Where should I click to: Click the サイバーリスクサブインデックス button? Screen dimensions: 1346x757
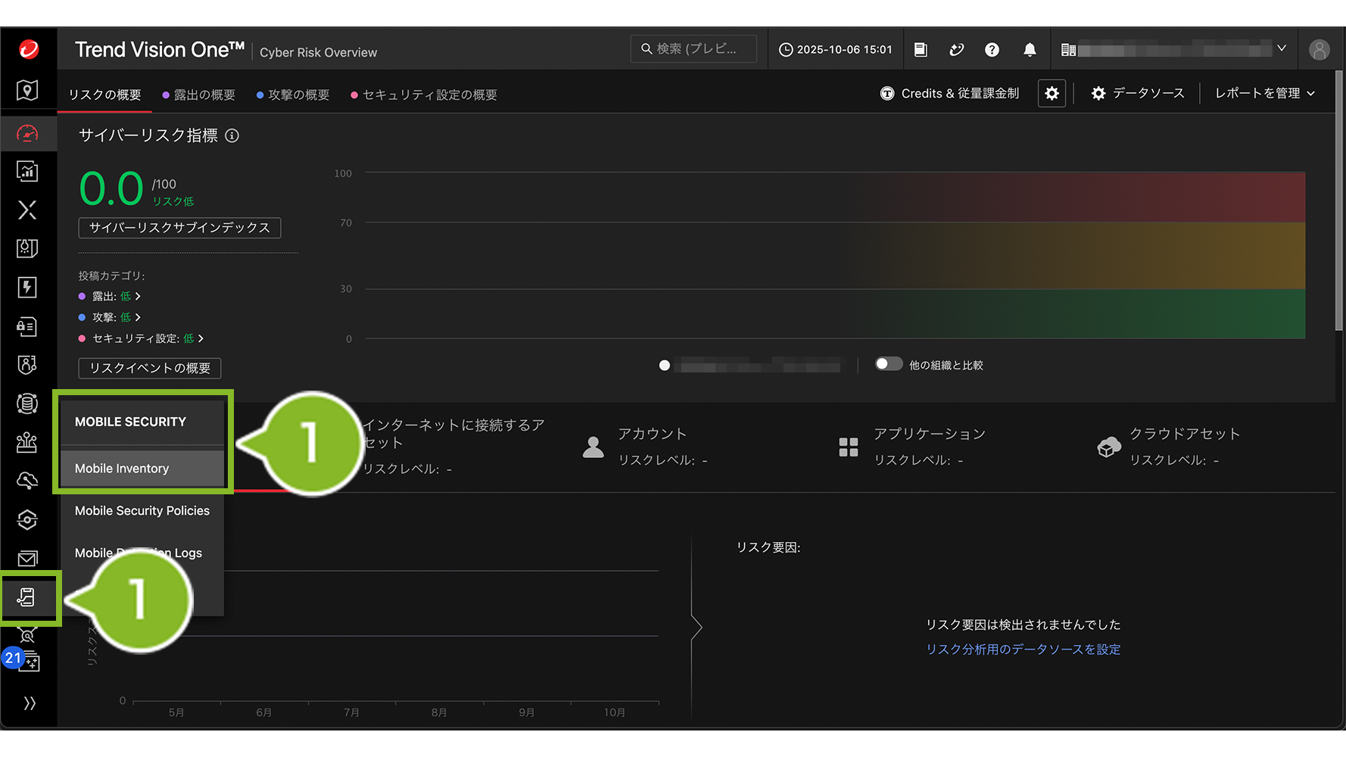(179, 228)
